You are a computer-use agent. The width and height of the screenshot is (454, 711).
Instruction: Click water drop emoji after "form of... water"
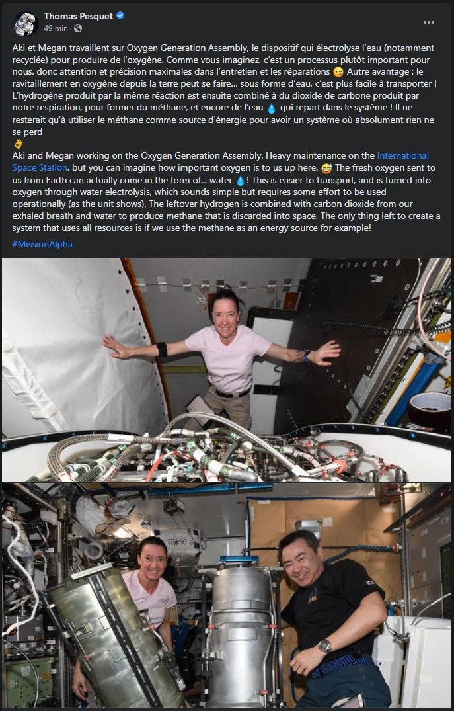click(240, 181)
